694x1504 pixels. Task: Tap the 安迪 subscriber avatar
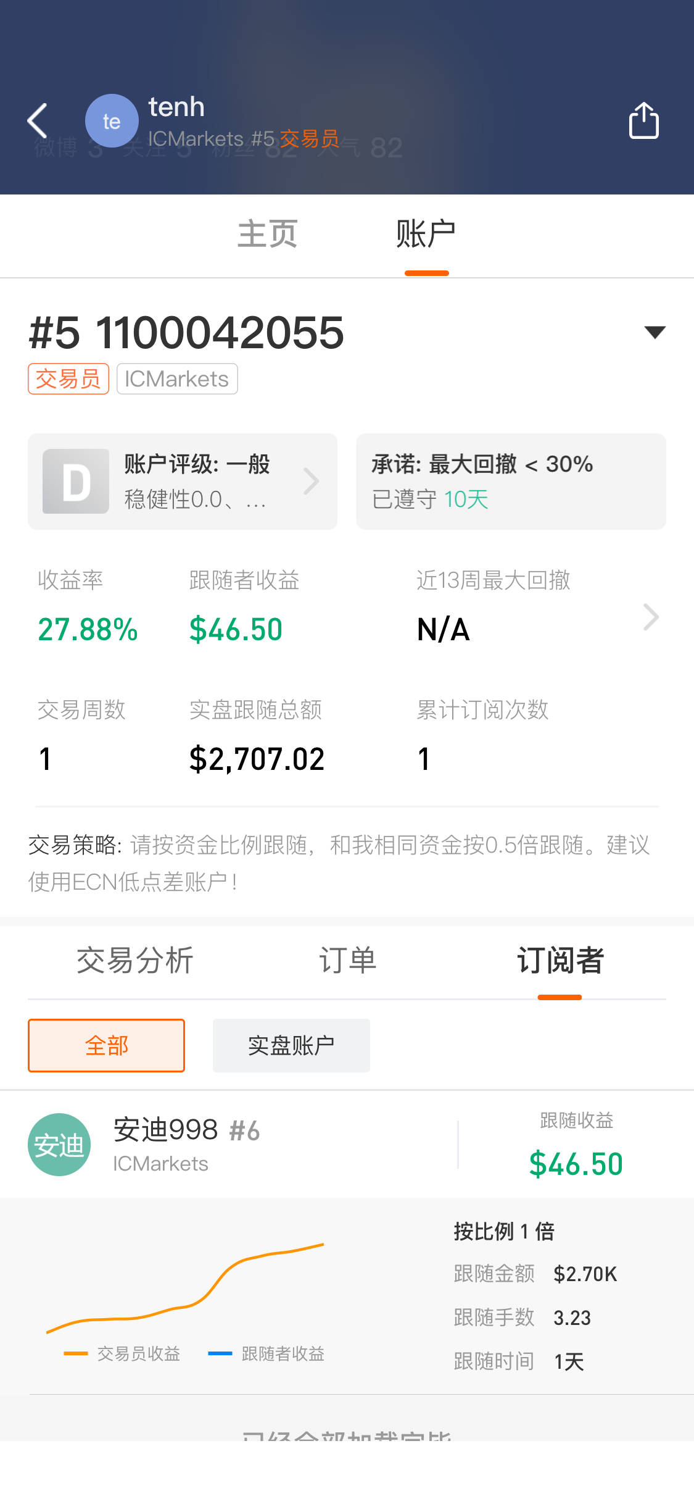click(x=59, y=1145)
